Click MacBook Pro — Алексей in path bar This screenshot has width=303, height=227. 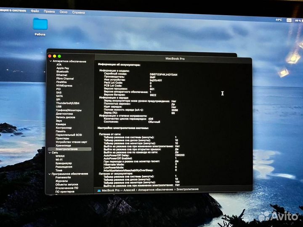[x=118, y=190]
